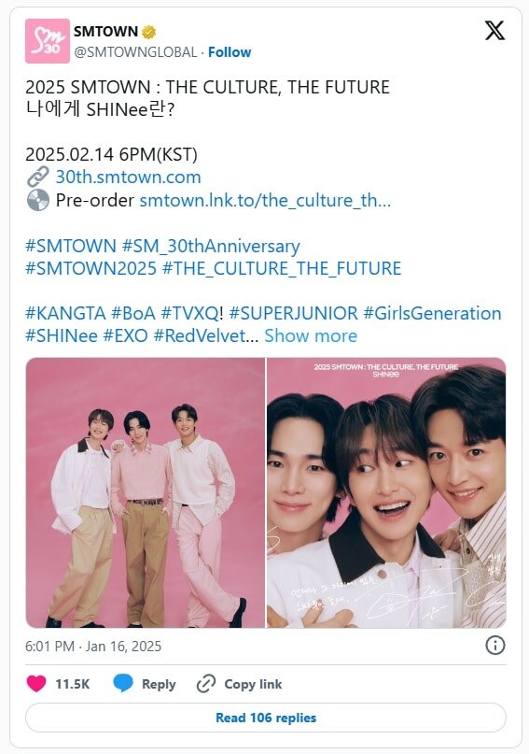Click the blue reply speech bubble icon
Screen dimensions: 529x754
(123, 683)
